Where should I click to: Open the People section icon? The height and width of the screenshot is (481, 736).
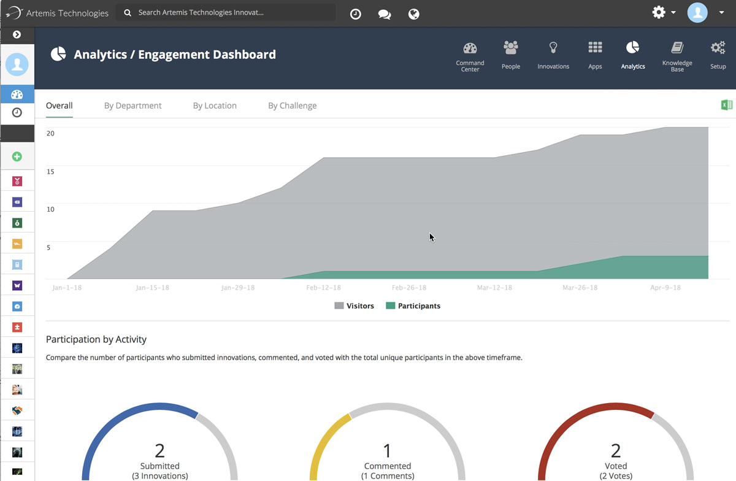tap(510, 52)
